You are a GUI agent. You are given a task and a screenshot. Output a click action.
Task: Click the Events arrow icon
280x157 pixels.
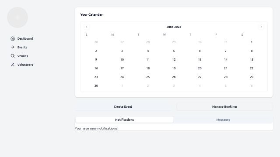tap(13, 47)
